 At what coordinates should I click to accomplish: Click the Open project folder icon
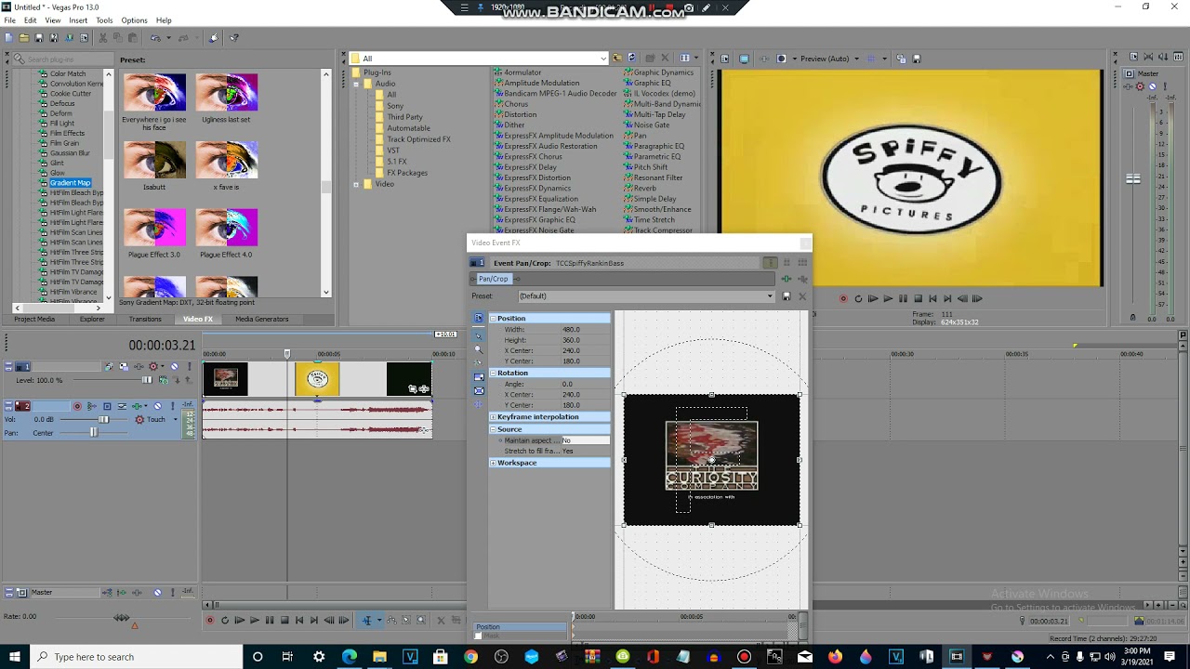(x=24, y=37)
